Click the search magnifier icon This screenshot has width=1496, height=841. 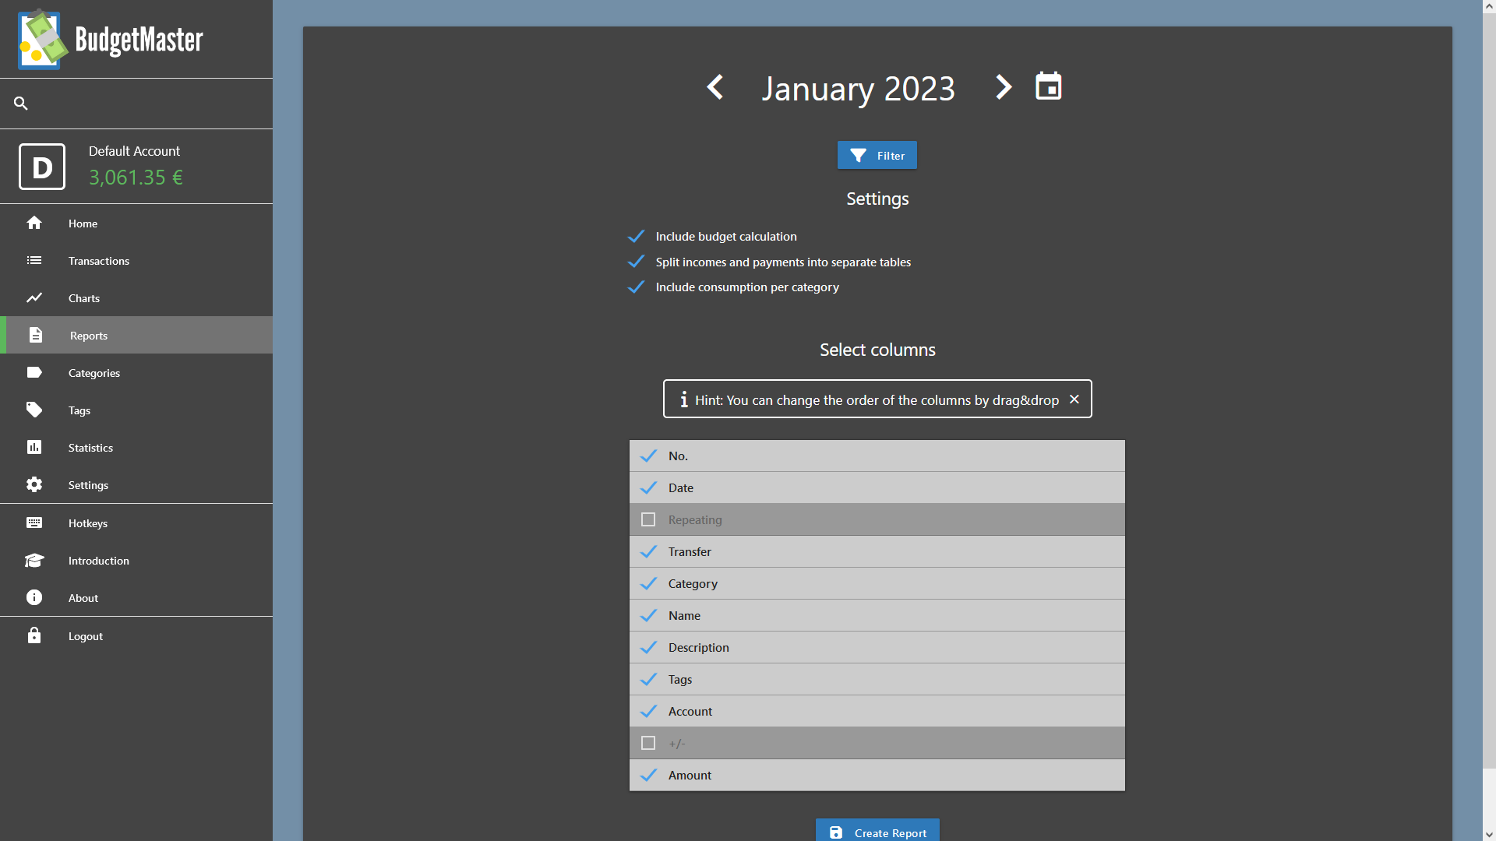tap(21, 103)
